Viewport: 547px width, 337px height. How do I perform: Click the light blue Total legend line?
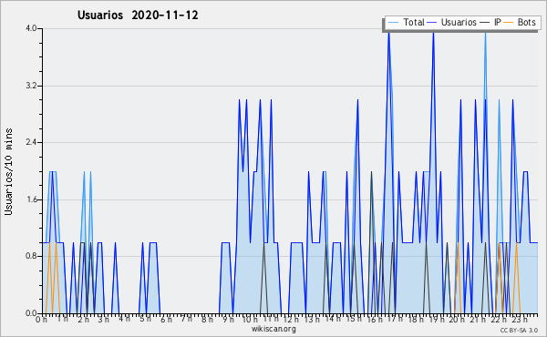tap(393, 23)
